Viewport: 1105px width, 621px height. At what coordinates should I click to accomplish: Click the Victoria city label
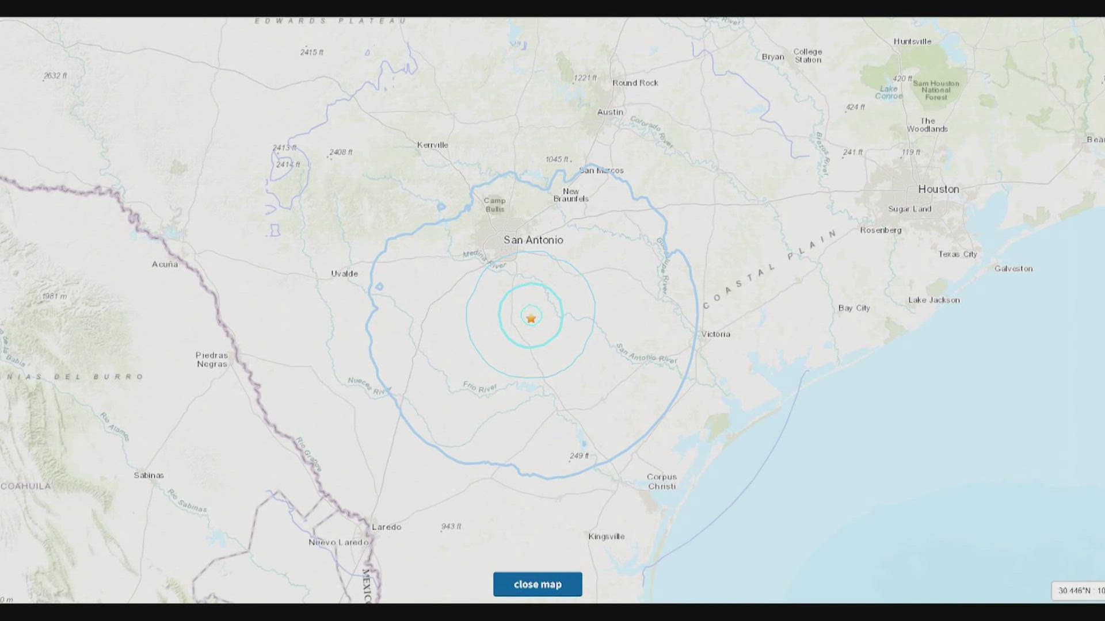tap(716, 334)
